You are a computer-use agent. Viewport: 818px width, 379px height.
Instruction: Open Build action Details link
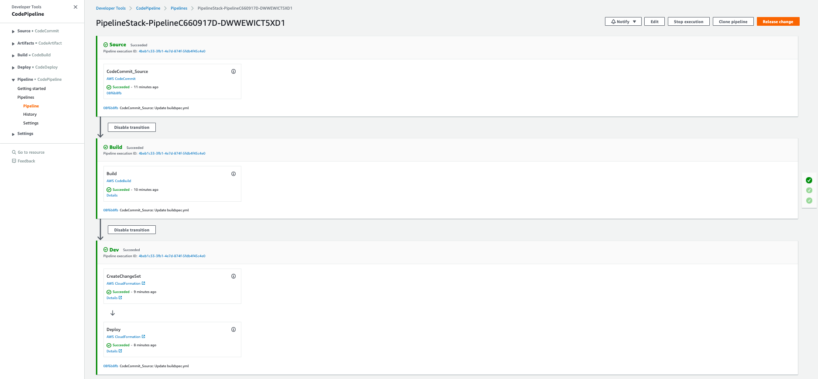(x=112, y=195)
